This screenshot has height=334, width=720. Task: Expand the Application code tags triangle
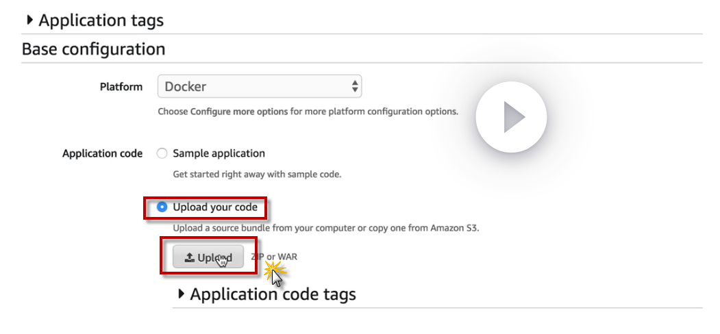pos(182,294)
